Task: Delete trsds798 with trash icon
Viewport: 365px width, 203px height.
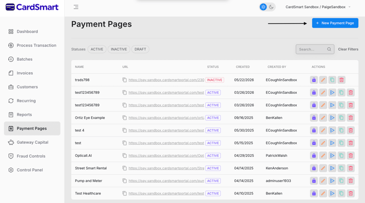Action: click(341, 80)
